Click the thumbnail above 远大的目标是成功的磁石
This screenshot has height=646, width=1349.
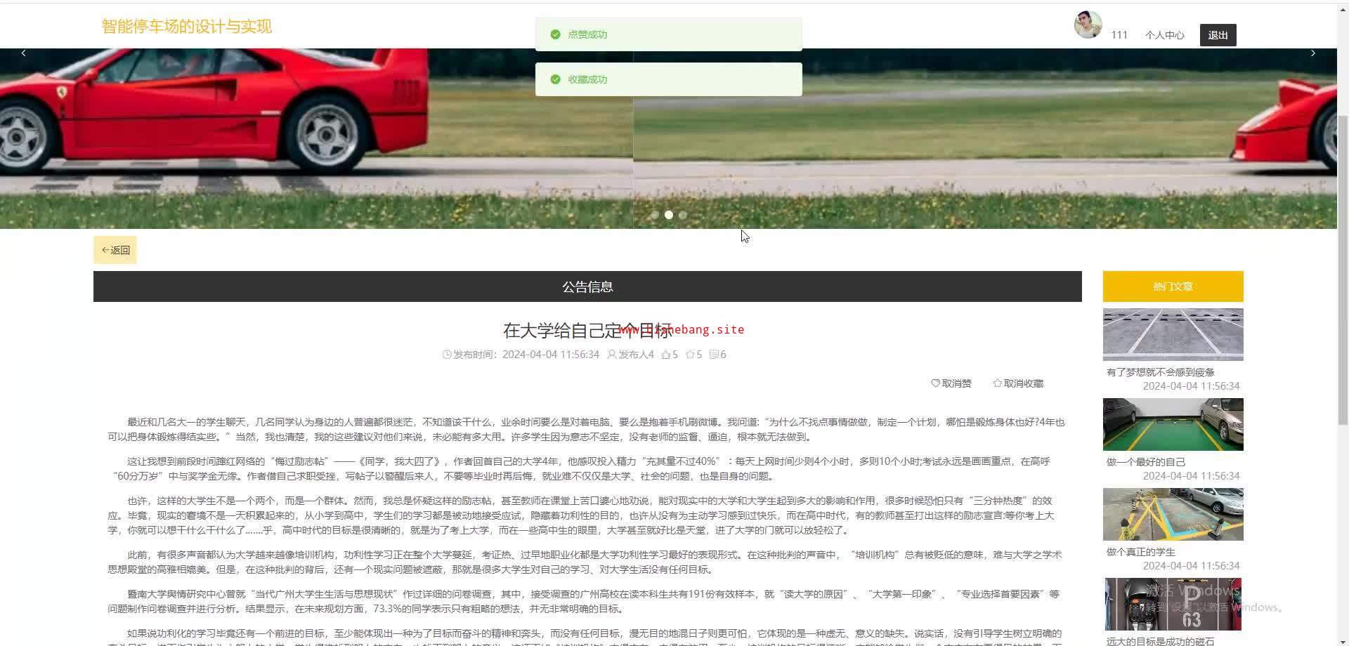click(1173, 604)
